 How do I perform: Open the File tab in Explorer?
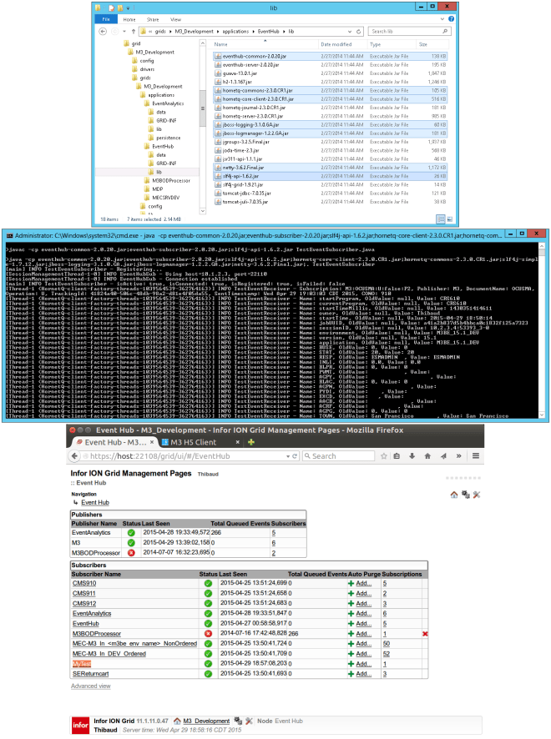click(x=106, y=19)
